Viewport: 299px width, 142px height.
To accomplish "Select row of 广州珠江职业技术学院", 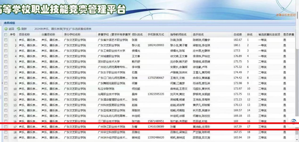I will pos(111,127).
